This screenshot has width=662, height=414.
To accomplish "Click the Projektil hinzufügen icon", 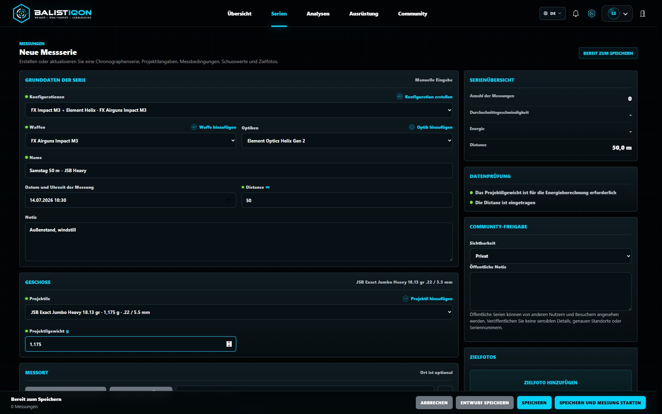I will pyautogui.click(x=405, y=298).
